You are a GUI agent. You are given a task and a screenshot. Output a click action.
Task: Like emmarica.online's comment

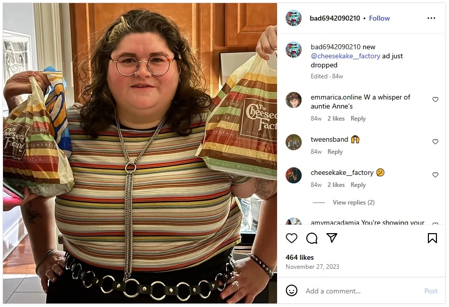click(x=435, y=99)
